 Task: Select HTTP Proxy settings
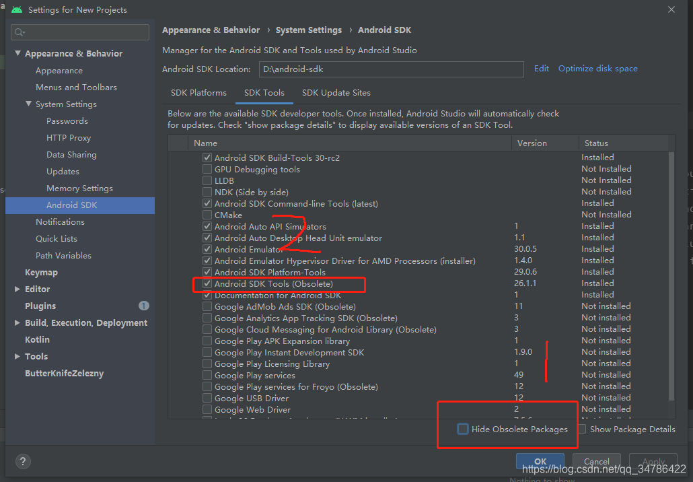(x=69, y=138)
